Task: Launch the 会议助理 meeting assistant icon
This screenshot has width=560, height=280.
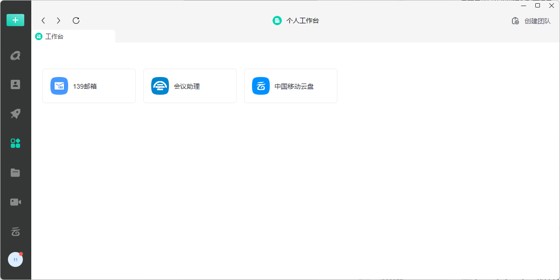Action: 160,85
